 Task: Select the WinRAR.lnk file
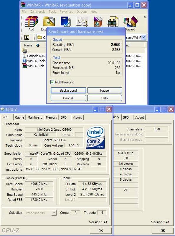[x=33, y=66]
